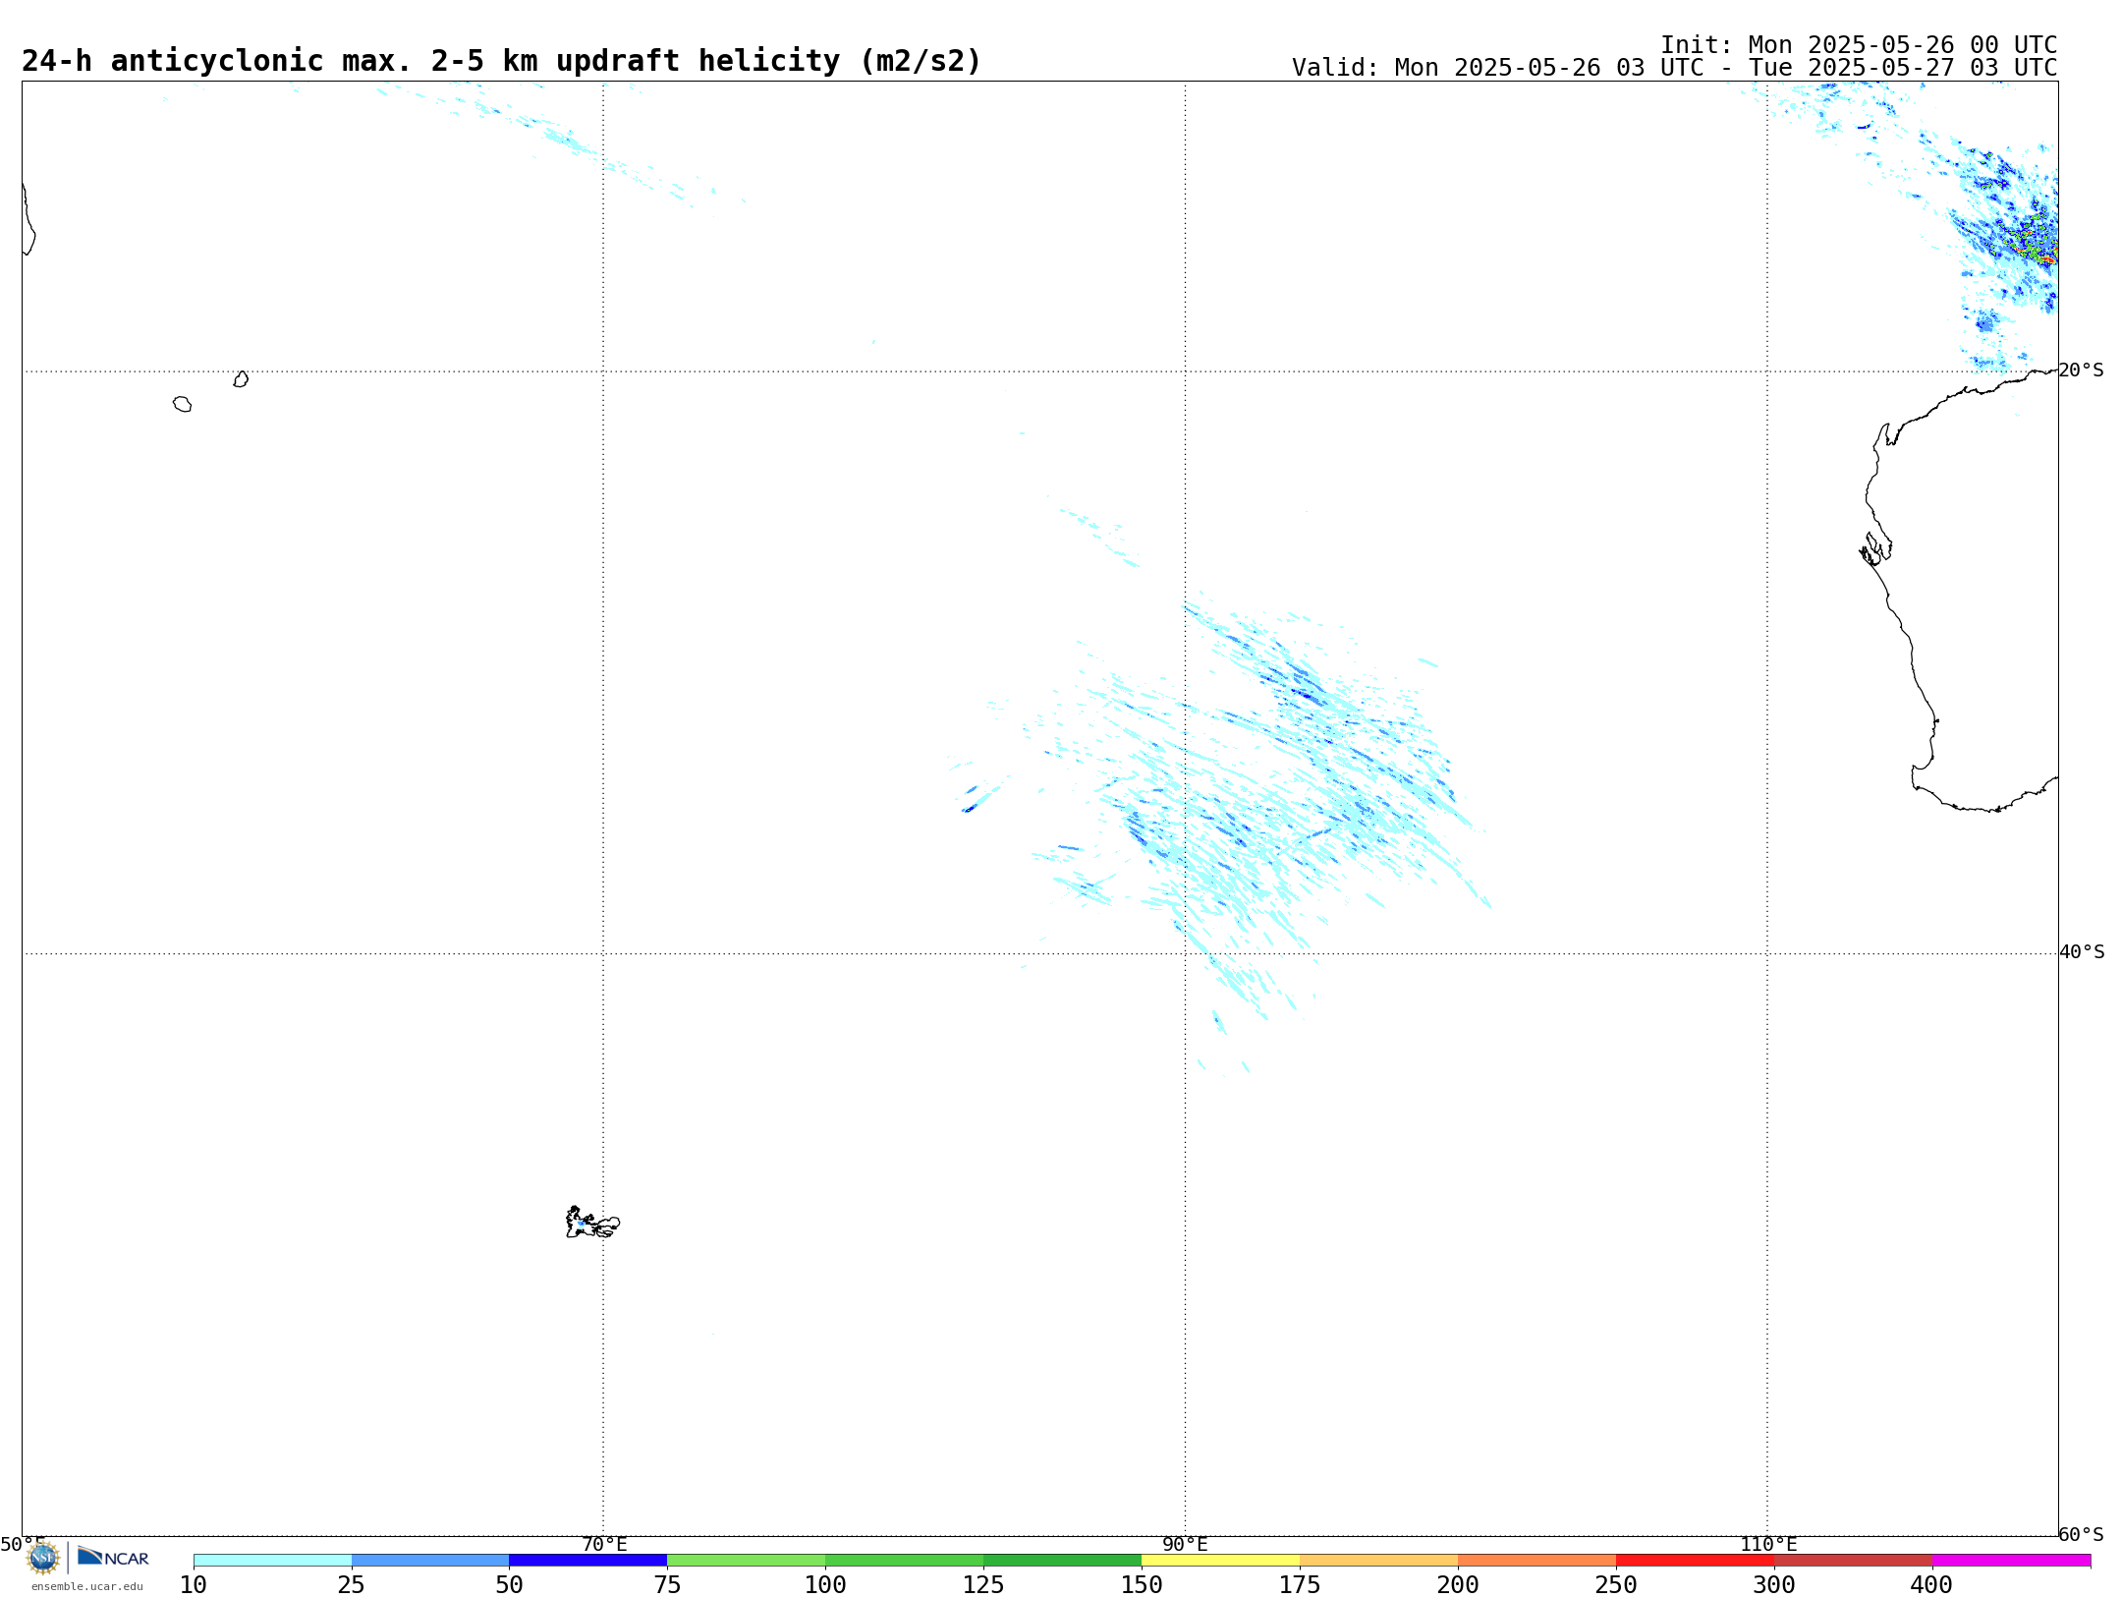Click the NSF logo icon
2122x1598 pixels.
[x=43, y=1558]
